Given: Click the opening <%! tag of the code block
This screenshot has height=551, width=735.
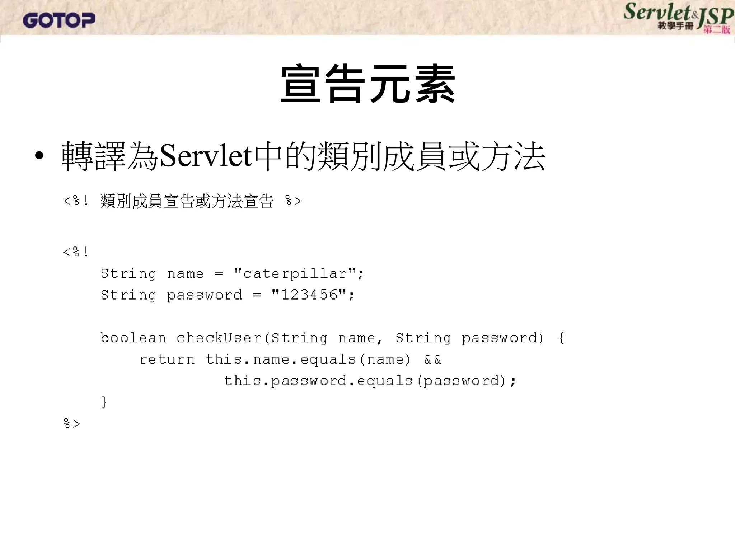Looking at the screenshot, I should 75,252.
